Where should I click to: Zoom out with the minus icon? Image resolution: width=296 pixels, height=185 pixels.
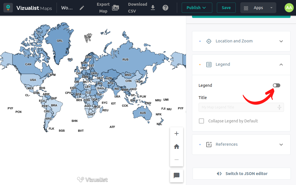click(177, 160)
